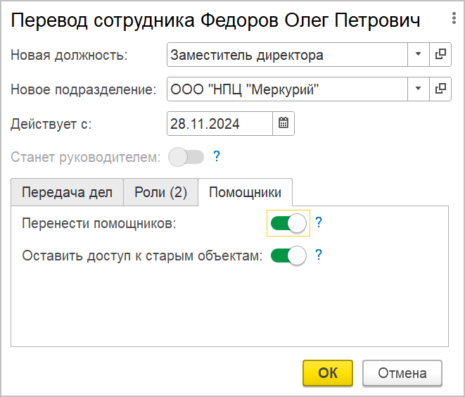Image resolution: width=465 pixels, height=397 pixels.
Task: Expand the Новое подразделение dropdown list
Action: (418, 89)
